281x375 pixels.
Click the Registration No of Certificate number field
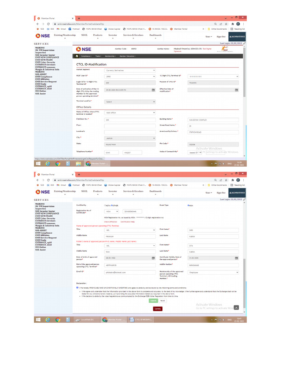tap(132, 211)
